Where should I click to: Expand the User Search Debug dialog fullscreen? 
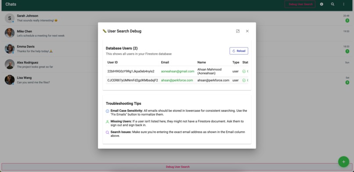coord(238,31)
